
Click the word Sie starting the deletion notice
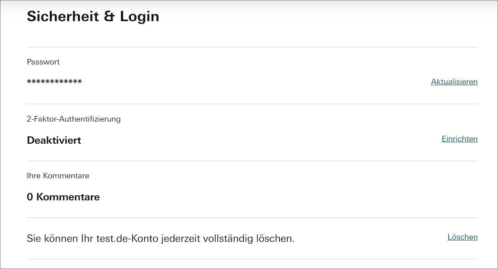pos(34,239)
